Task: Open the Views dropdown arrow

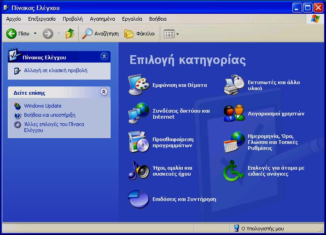Action: point(177,34)
